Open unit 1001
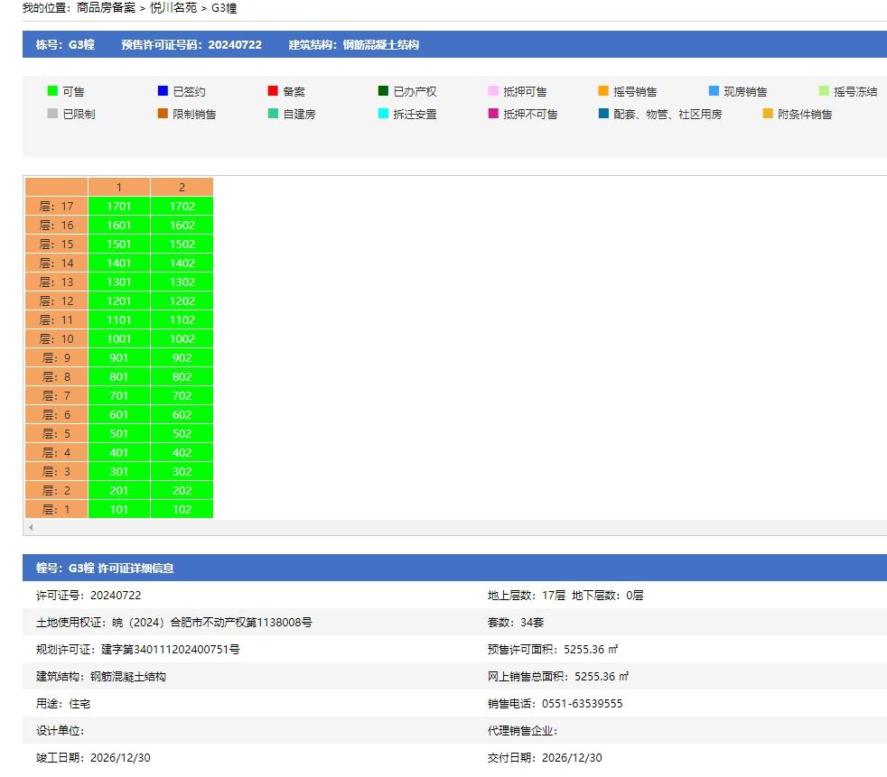Screen dimensions: 887x777 [x=119, y=338]
